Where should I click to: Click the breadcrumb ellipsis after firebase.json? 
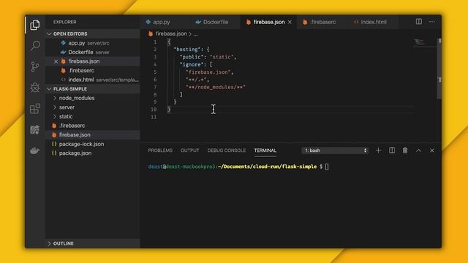tap(196, 34)
